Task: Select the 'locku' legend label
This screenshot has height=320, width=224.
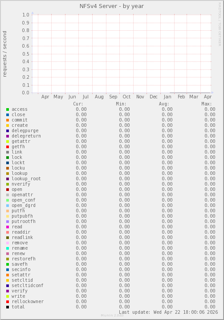Action: [x=18, y=168]
